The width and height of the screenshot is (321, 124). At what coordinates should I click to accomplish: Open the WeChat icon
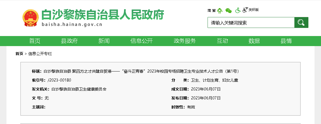[x=229, y=11]
